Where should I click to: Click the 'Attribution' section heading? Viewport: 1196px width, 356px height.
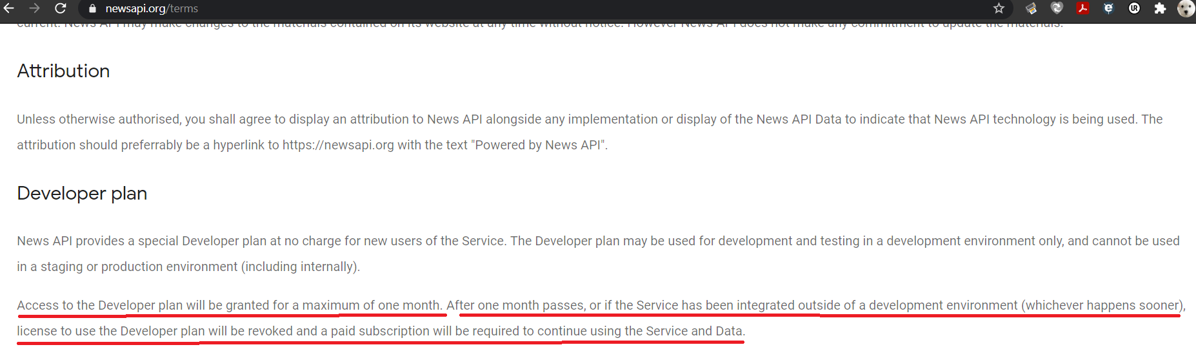[63, 71]
